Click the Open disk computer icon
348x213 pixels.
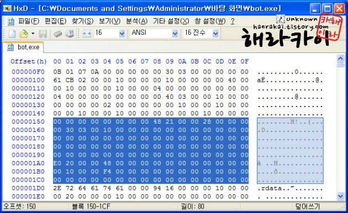pyautogui.click(x=70, y=34)
